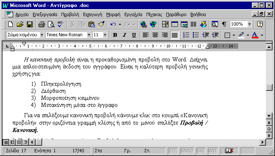Apply red font color A button
This screenshot has height=156, width=275.
255,35
